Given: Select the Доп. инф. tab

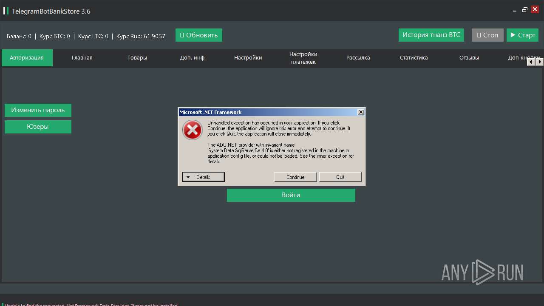Looking at the screenshot, I should pos(193,58).
